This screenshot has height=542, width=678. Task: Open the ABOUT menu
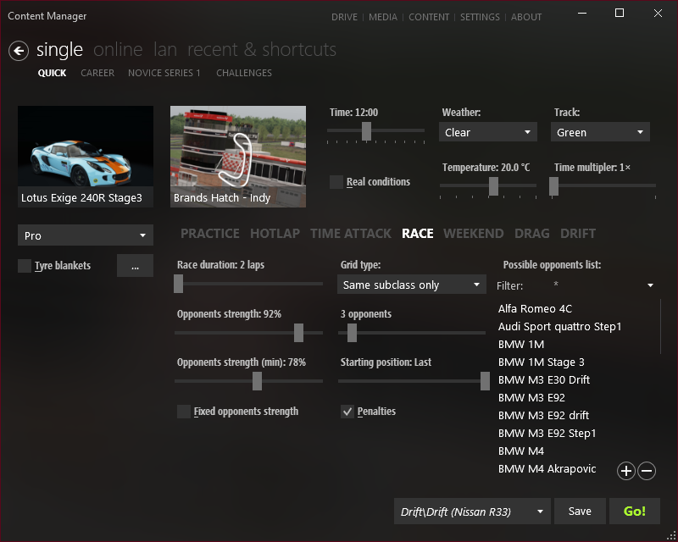(526, 17)
